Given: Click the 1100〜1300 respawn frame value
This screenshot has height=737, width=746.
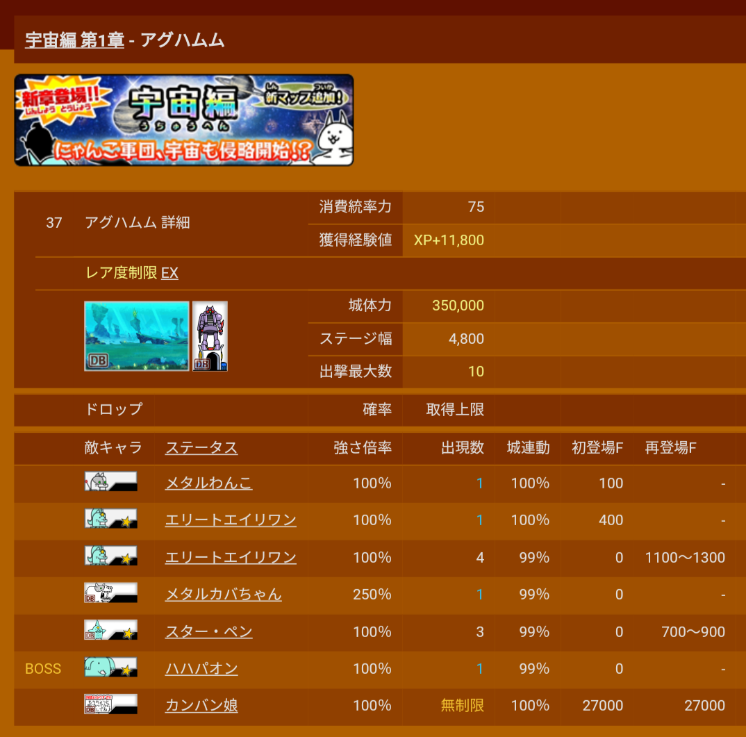Looking at the screenshot, I should [685, 558].
